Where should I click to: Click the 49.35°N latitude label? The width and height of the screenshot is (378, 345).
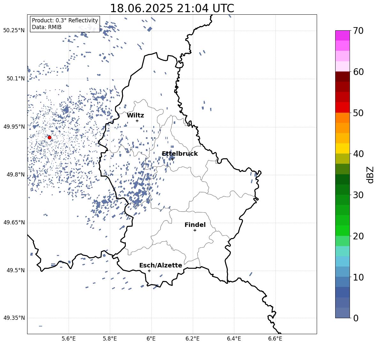[14, 318]
